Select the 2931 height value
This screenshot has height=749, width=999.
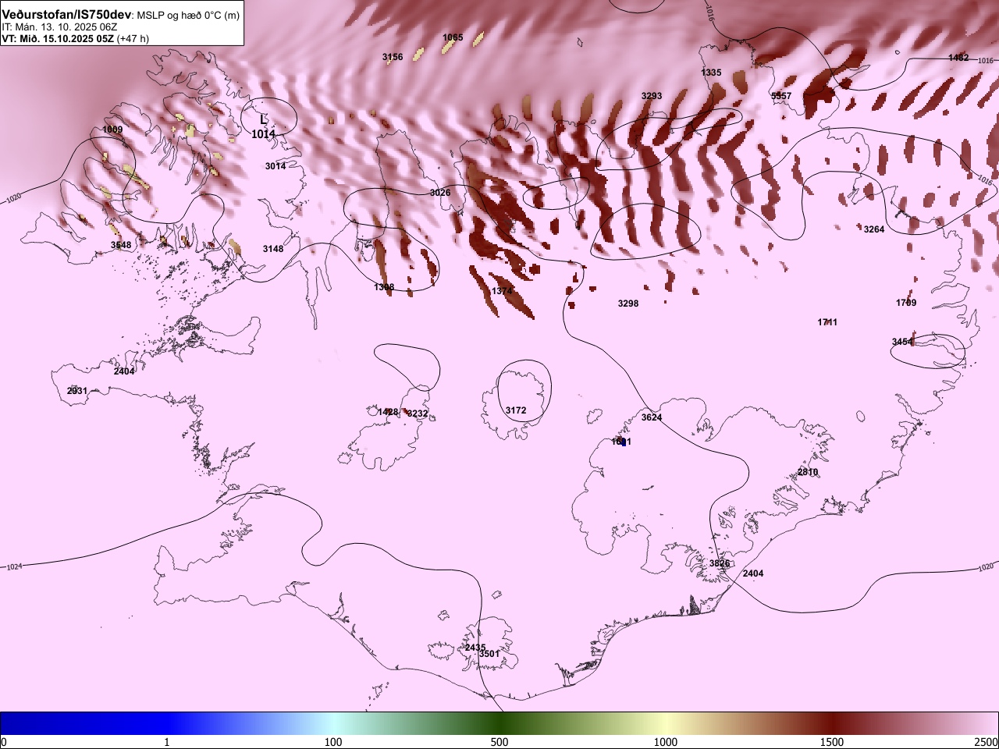77,391
